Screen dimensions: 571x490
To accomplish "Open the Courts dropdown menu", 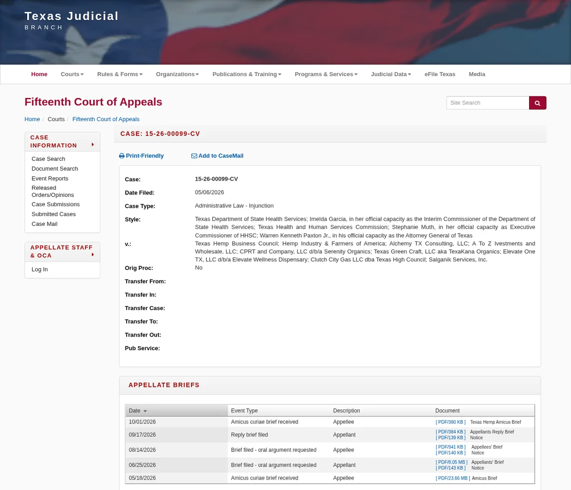I will [72, 74].
